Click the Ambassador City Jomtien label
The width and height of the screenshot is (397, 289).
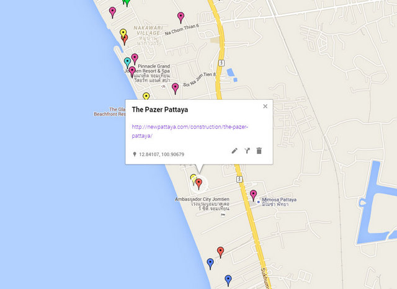click(x=202, y=203)
